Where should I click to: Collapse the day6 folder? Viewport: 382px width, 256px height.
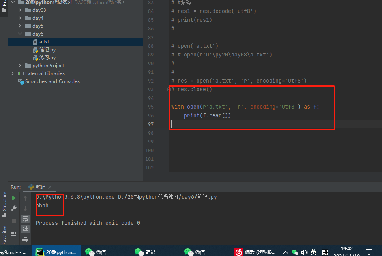pyautogui.click(x=20, y=34)
